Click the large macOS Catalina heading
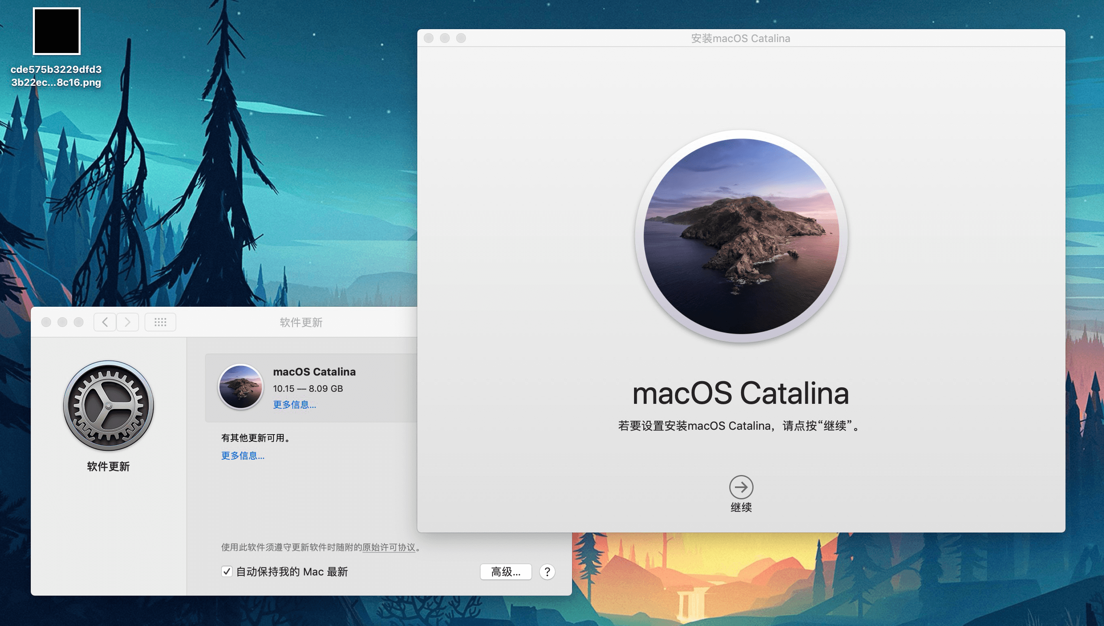 (741, 393)
